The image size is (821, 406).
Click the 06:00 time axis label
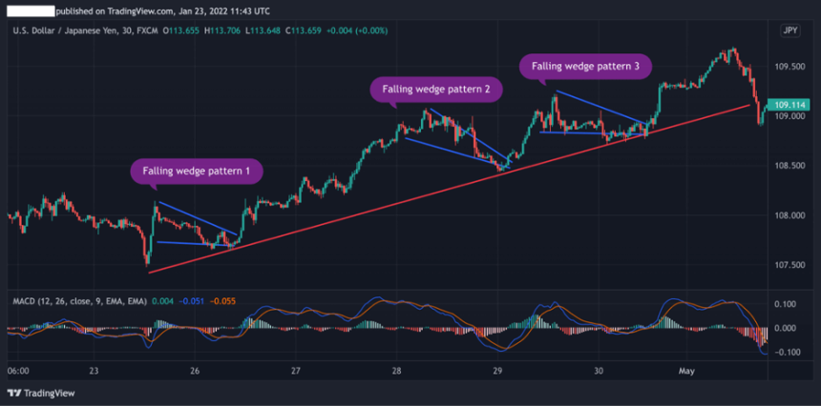(18, 371)
